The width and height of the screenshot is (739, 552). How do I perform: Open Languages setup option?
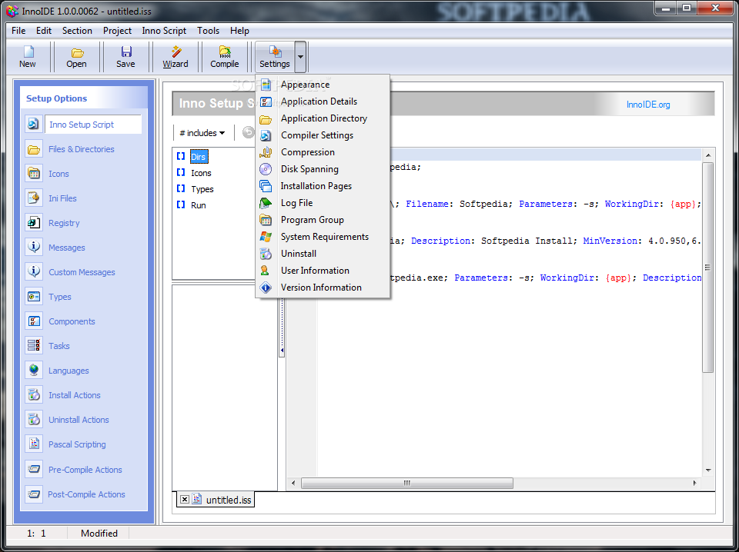coord(69,371)
